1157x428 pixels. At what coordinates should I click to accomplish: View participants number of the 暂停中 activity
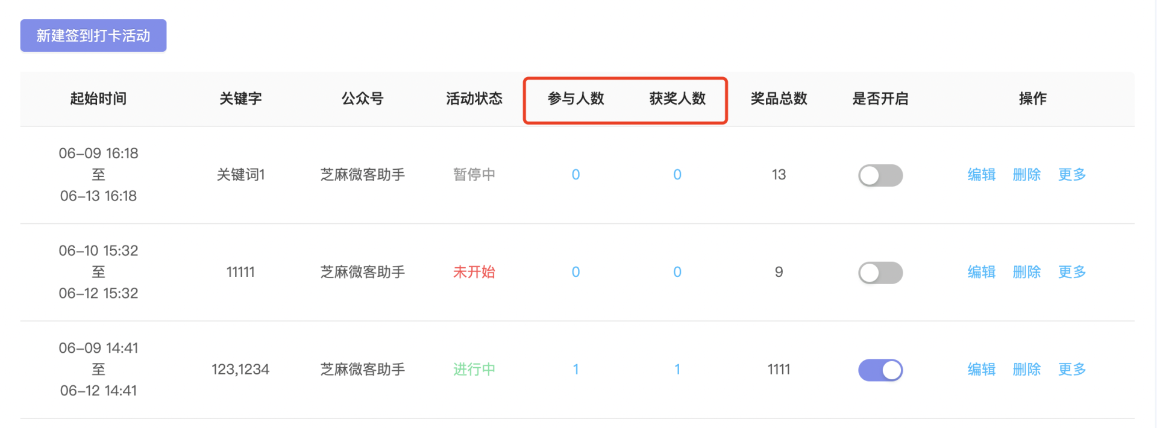(575, 175)
